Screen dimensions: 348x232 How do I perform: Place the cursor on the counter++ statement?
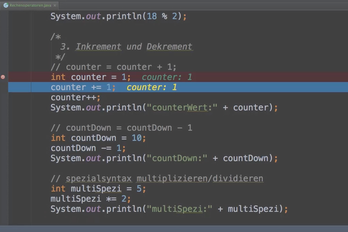point(75,97)
